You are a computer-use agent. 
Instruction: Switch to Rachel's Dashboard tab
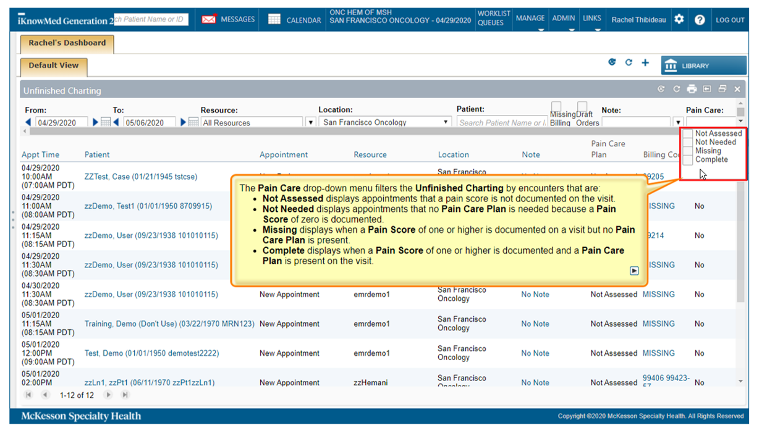[67, 43]
